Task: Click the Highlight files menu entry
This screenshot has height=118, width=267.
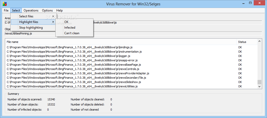Action: coord(33,22)
